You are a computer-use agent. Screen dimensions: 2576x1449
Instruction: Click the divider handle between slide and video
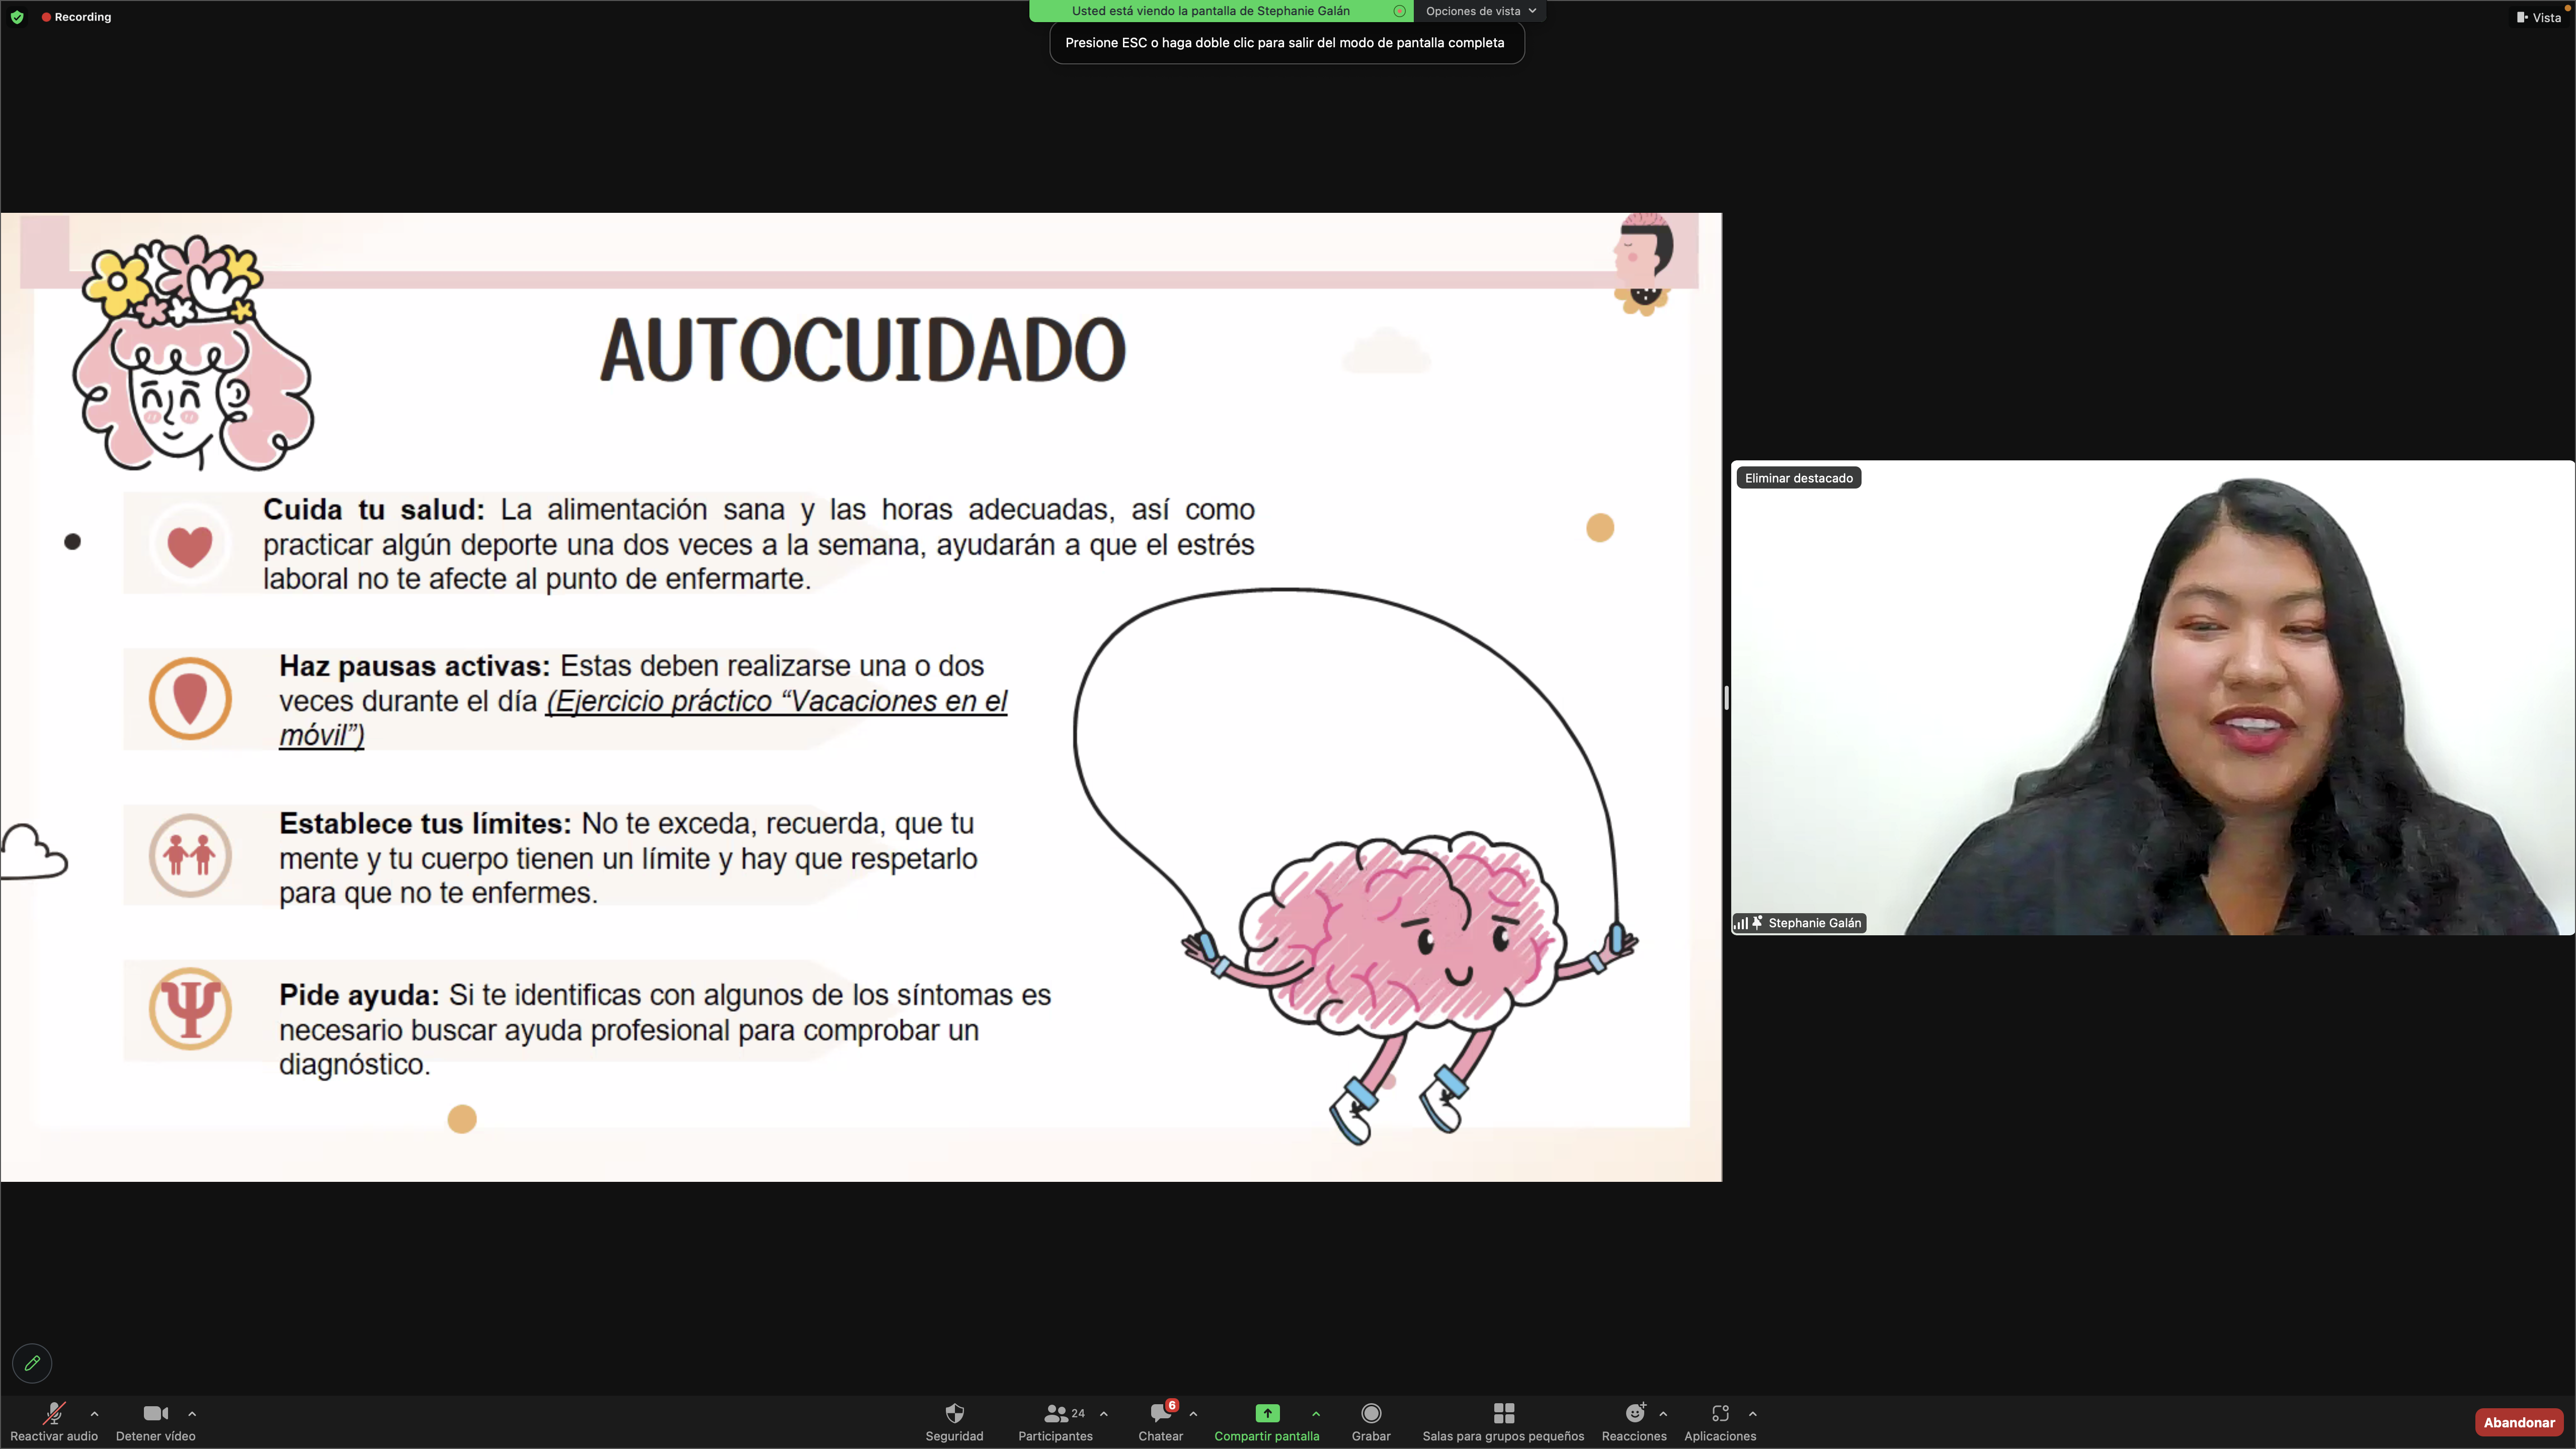1726,697
